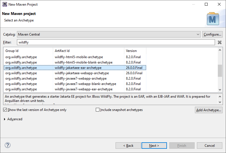This screenshot has height=153, width=226.
Task: Click the Add Archetype... button
Action: pyautogui.click(x=208, y=110)
